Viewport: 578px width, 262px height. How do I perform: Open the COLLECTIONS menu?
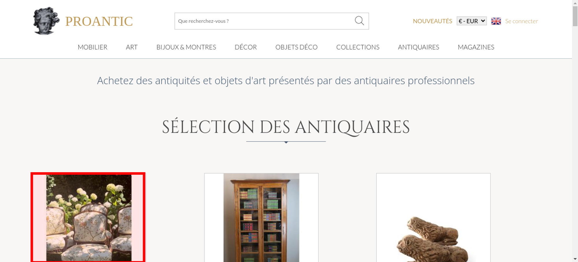click(x=358, y=47)
